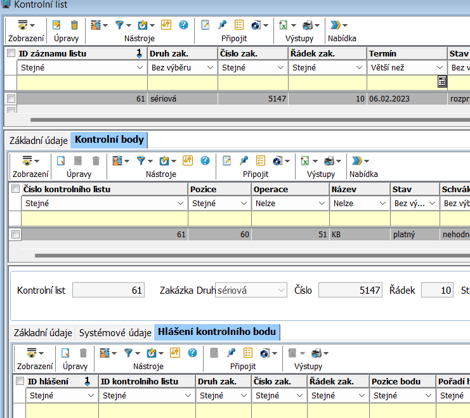Viewport: 470px width, 418px height.
Task: Toggle select-all checkbox beside ID záznamu listu
Action: tap(11, 53)
